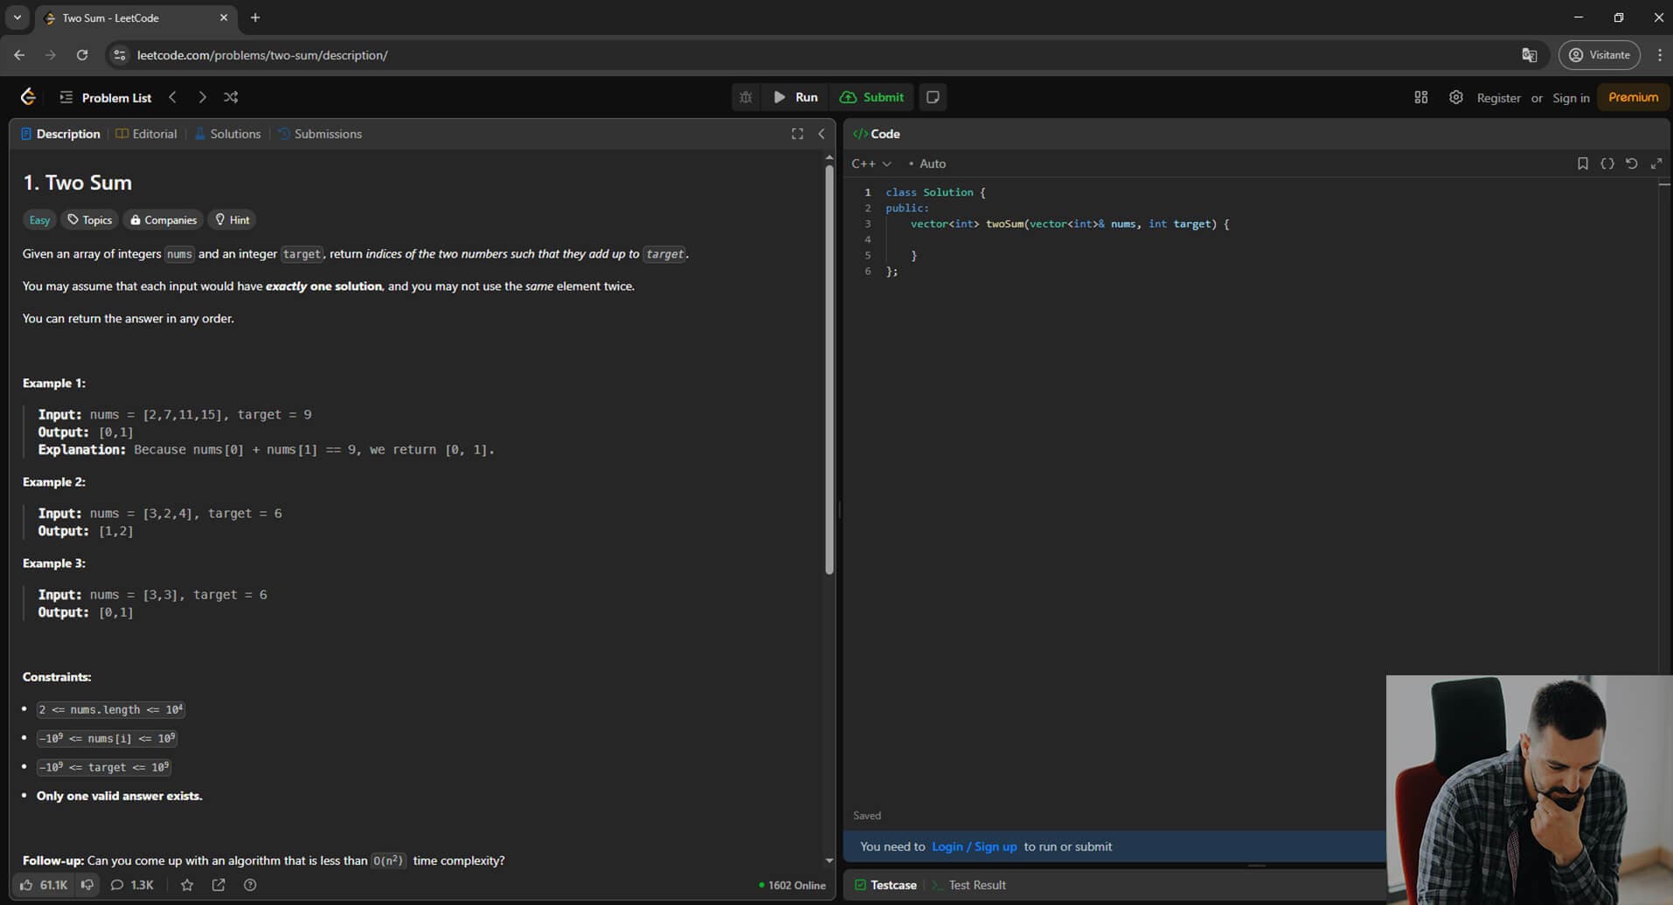Screen dimensions: 1673x905
Task: Open the locked Companies tag
Action: pyautogui.click(x=163, y=220)
